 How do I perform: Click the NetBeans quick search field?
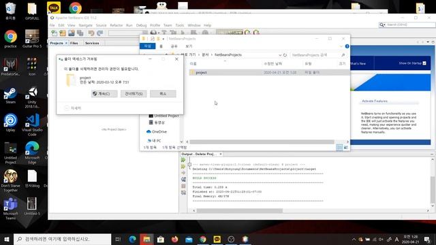click(x=407, y=24)
